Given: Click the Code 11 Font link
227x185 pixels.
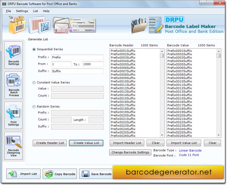Looking at the screenshot, I should (x=189, y=155).
